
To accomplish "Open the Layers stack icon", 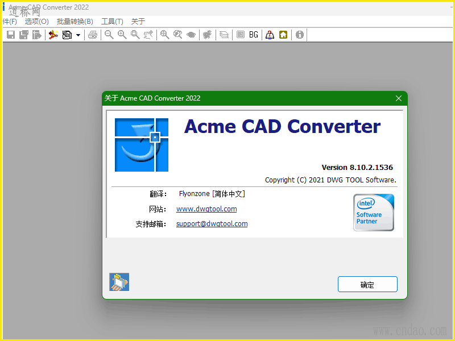I will [x=224, y=35].
